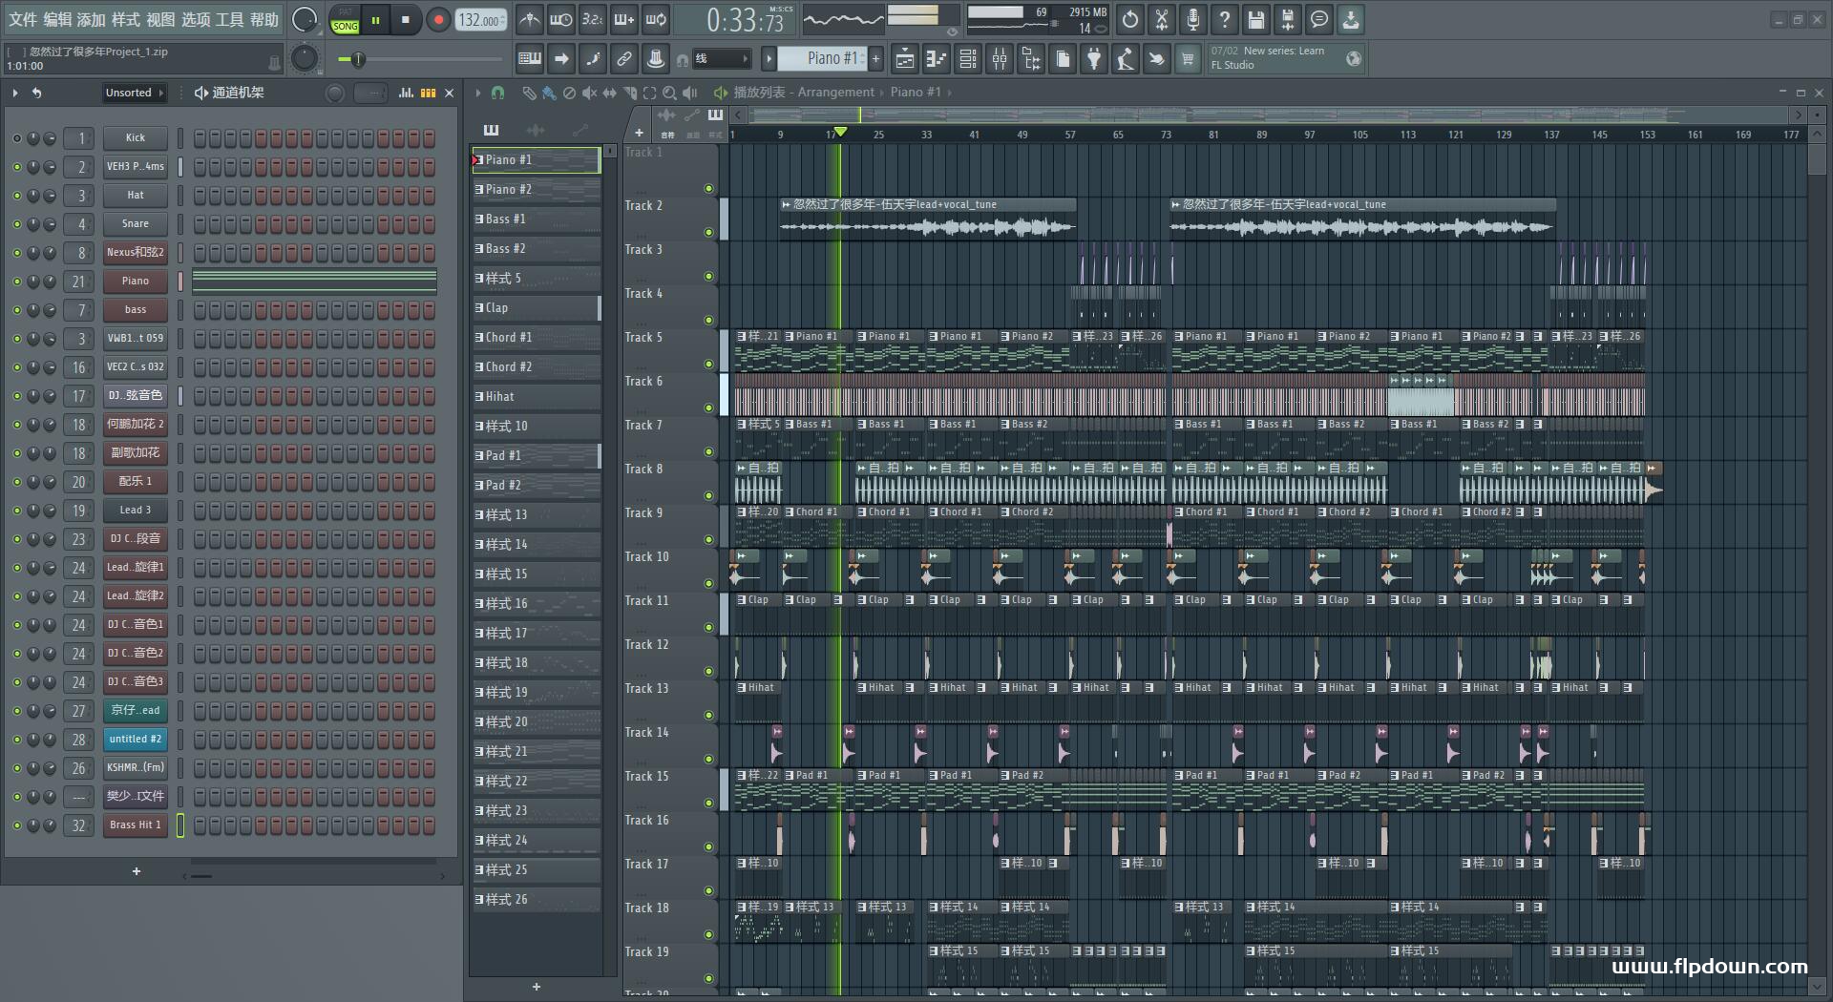Open the 样式 menu
1833x1002 pixels.
pyautogui.click(x=126, y=20)
